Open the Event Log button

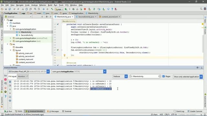[x=179, y=111]
